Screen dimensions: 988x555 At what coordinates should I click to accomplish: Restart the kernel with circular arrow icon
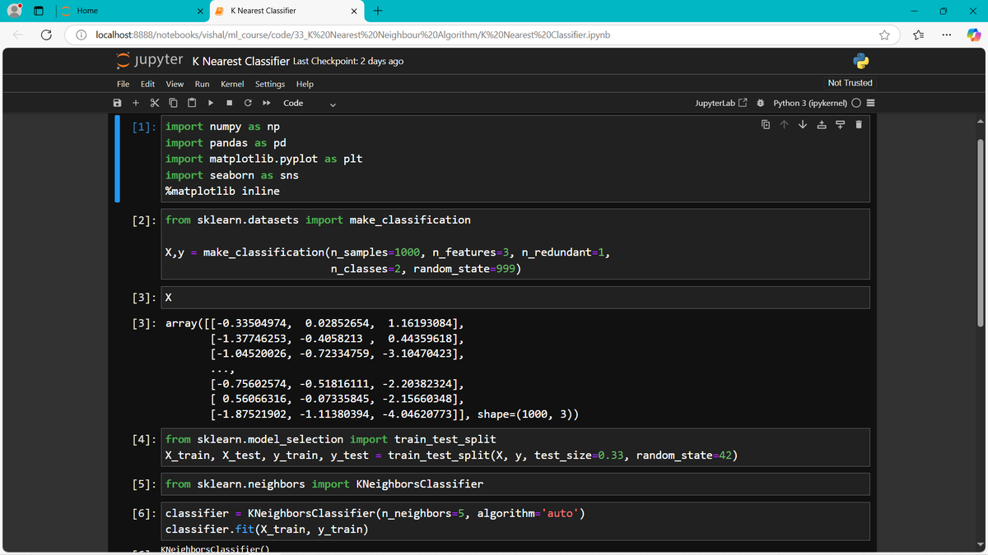coord(248,104)
